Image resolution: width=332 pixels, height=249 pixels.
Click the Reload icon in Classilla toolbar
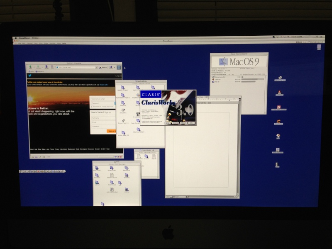pyautogui.click(x=46, y=67)
